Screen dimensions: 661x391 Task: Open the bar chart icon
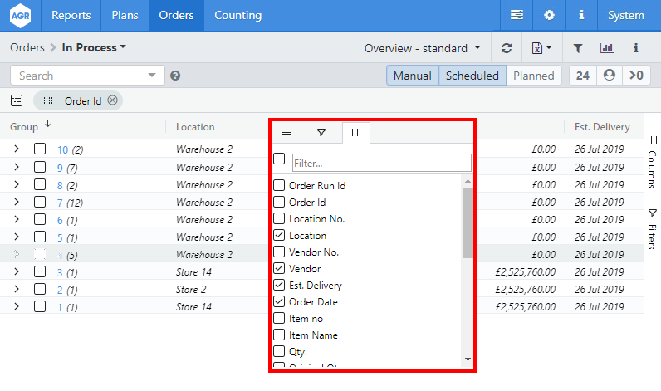(x=607, y=48)
